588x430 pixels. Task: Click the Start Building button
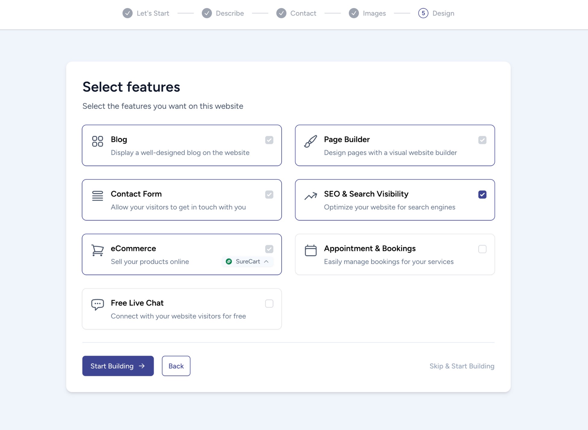[118, 366]
